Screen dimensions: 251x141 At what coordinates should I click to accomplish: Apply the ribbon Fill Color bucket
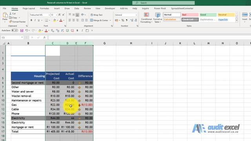[x=55, y=20]
